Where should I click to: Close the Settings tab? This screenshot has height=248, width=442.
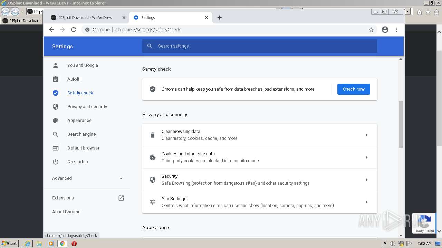pyautogui.click(x=206, y=18)
